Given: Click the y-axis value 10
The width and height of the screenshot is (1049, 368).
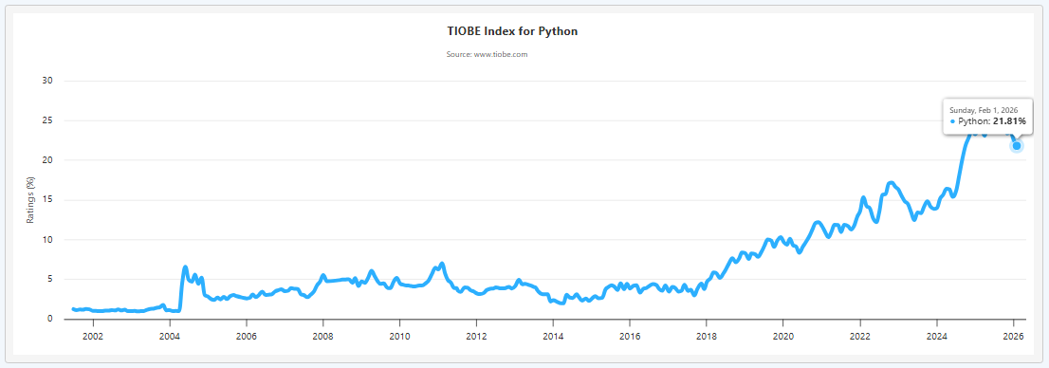Looking at the screenshot, I should (x=48, y=240).
